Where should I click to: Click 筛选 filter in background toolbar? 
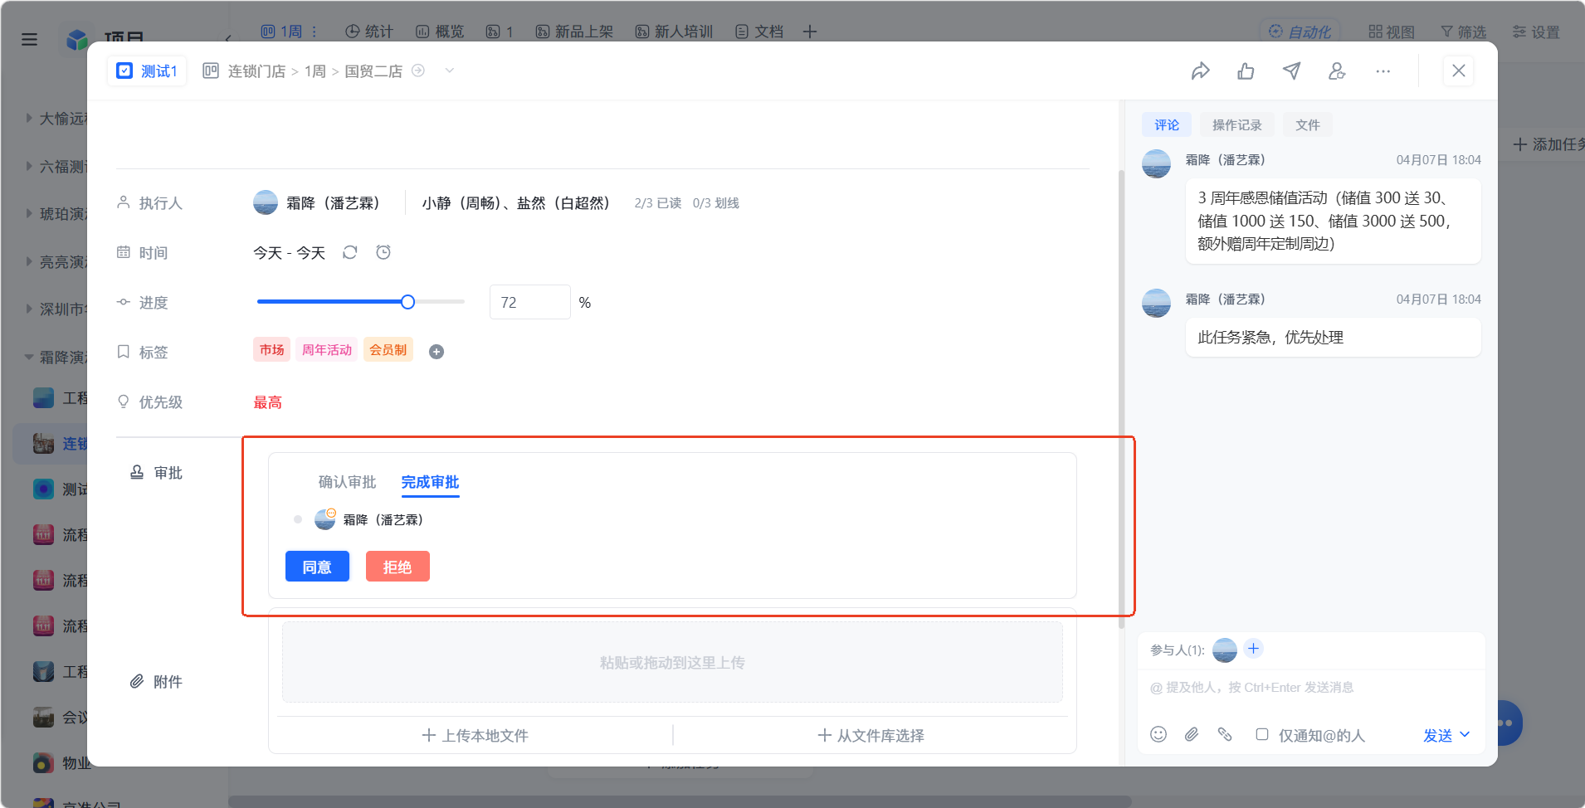[x=1463, y=32]
